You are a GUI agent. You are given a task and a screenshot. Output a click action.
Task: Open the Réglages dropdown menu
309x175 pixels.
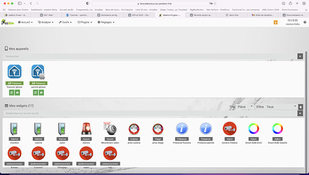pos(106,22)
